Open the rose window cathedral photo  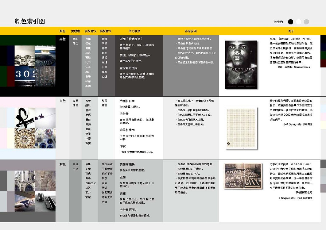(25, 138)
